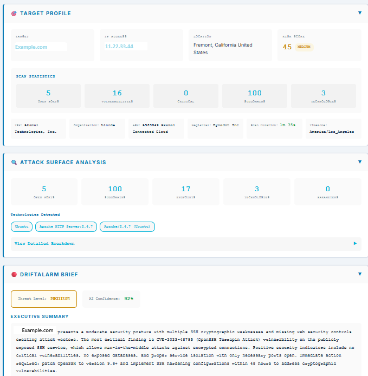Click Scan Statistics 3 Technologies card
The height and width of the screenshot is (376, 368).
[x=324, y=96]
